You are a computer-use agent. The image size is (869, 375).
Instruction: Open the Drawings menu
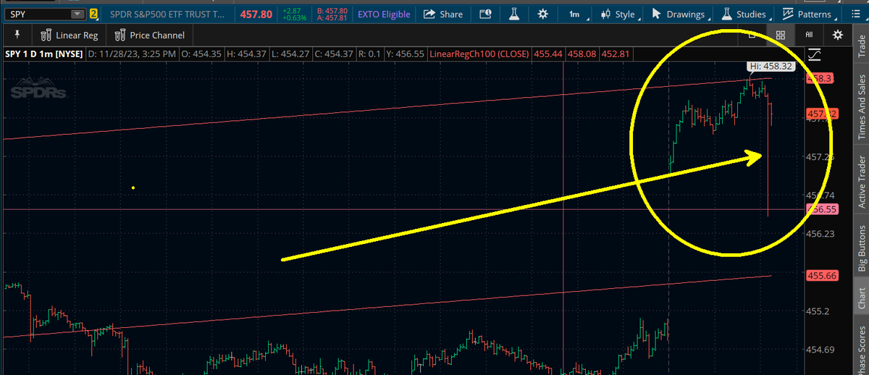click(679, 14)
